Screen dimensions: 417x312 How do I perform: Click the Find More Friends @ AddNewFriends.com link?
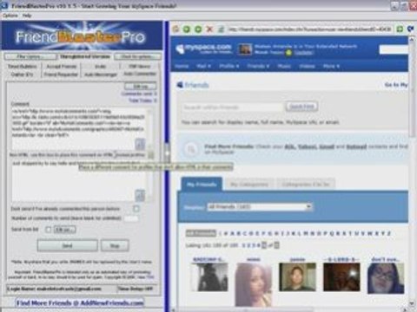[x=80, y=302]
